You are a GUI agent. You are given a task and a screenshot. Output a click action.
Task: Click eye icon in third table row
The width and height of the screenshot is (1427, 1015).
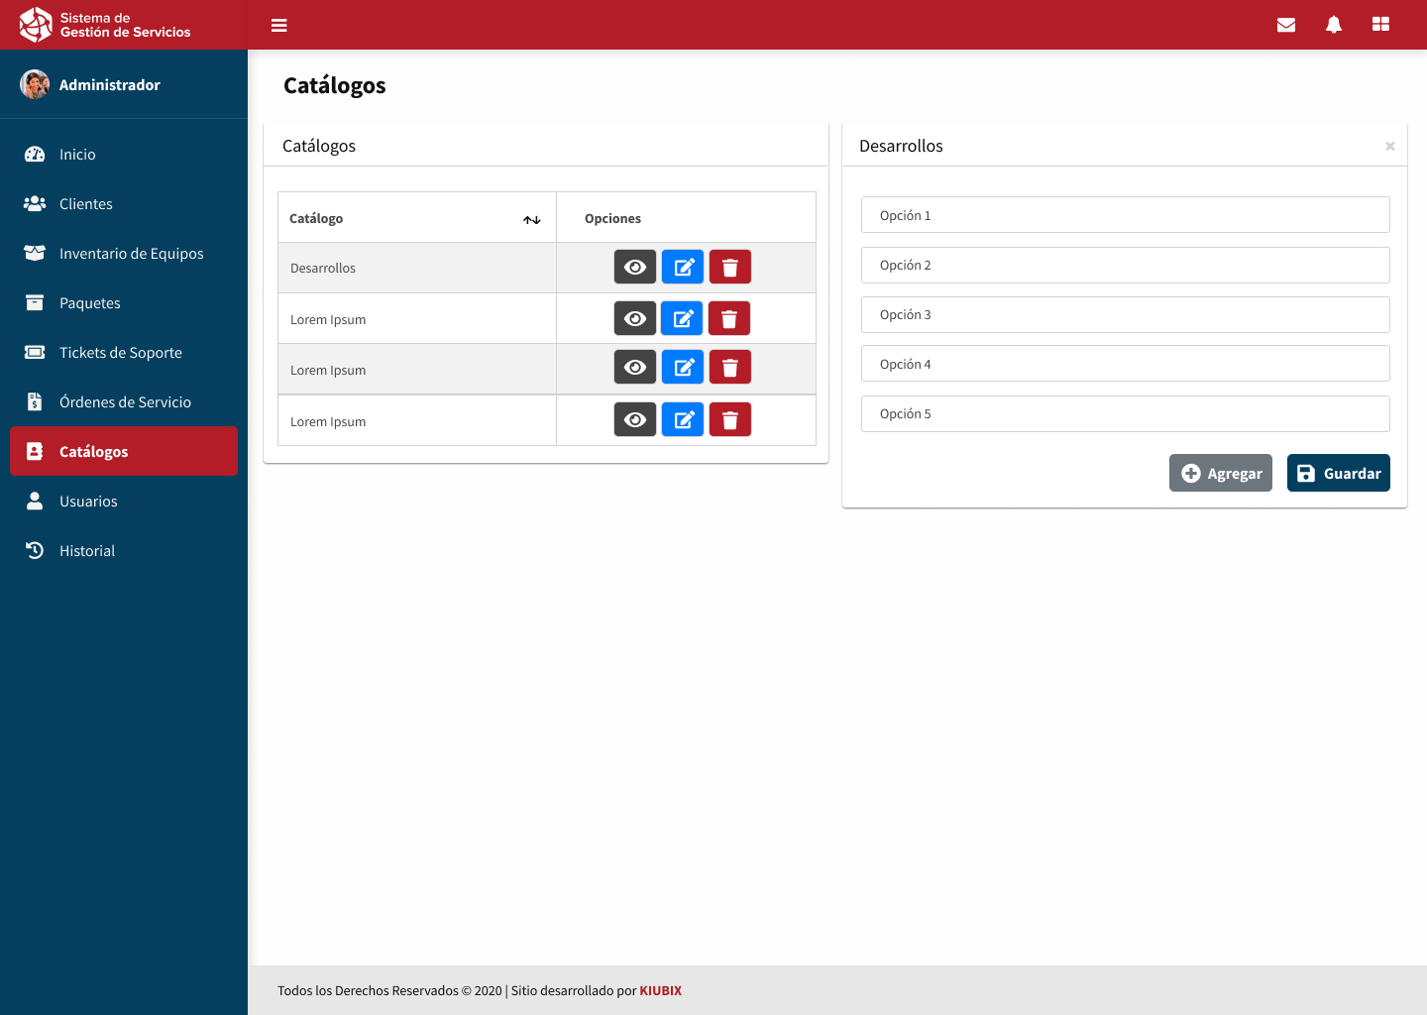635,368
